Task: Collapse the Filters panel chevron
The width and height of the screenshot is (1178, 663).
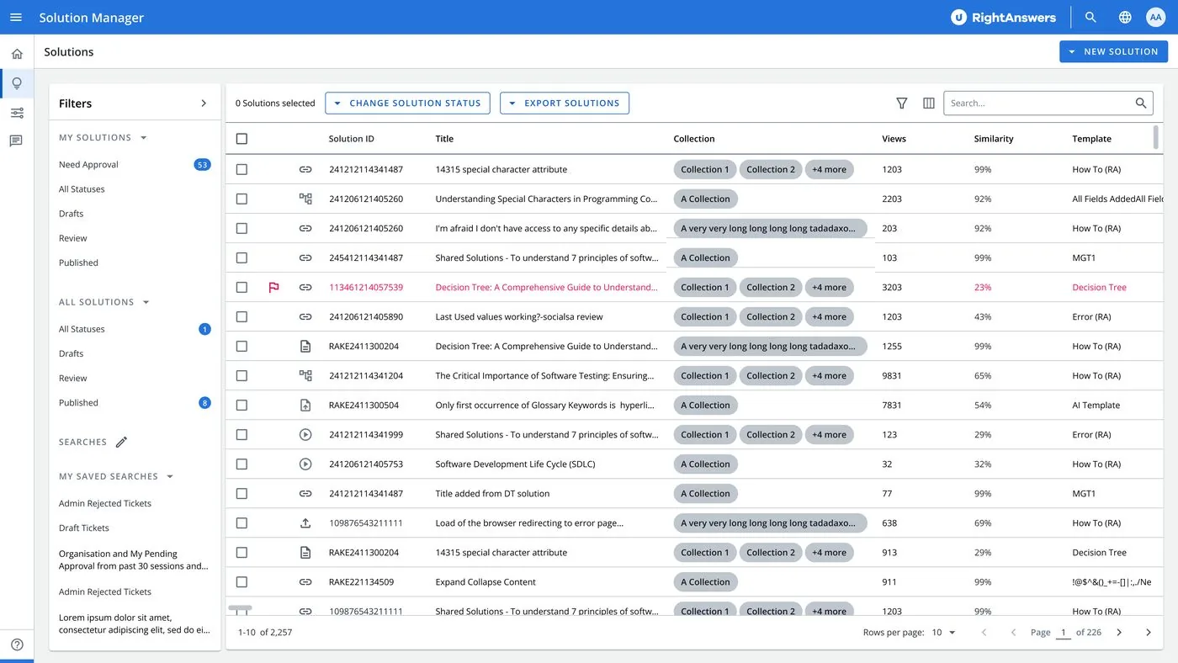Action: (204, 103)
